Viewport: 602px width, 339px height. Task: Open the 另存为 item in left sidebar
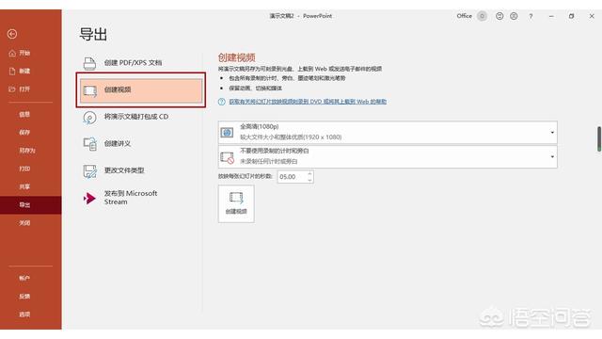pyautogui.click(x=27, y=151)
